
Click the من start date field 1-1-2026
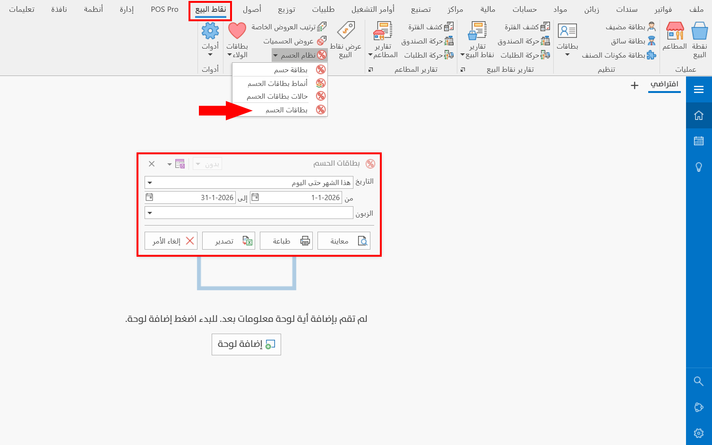click(x=296, y=197)
